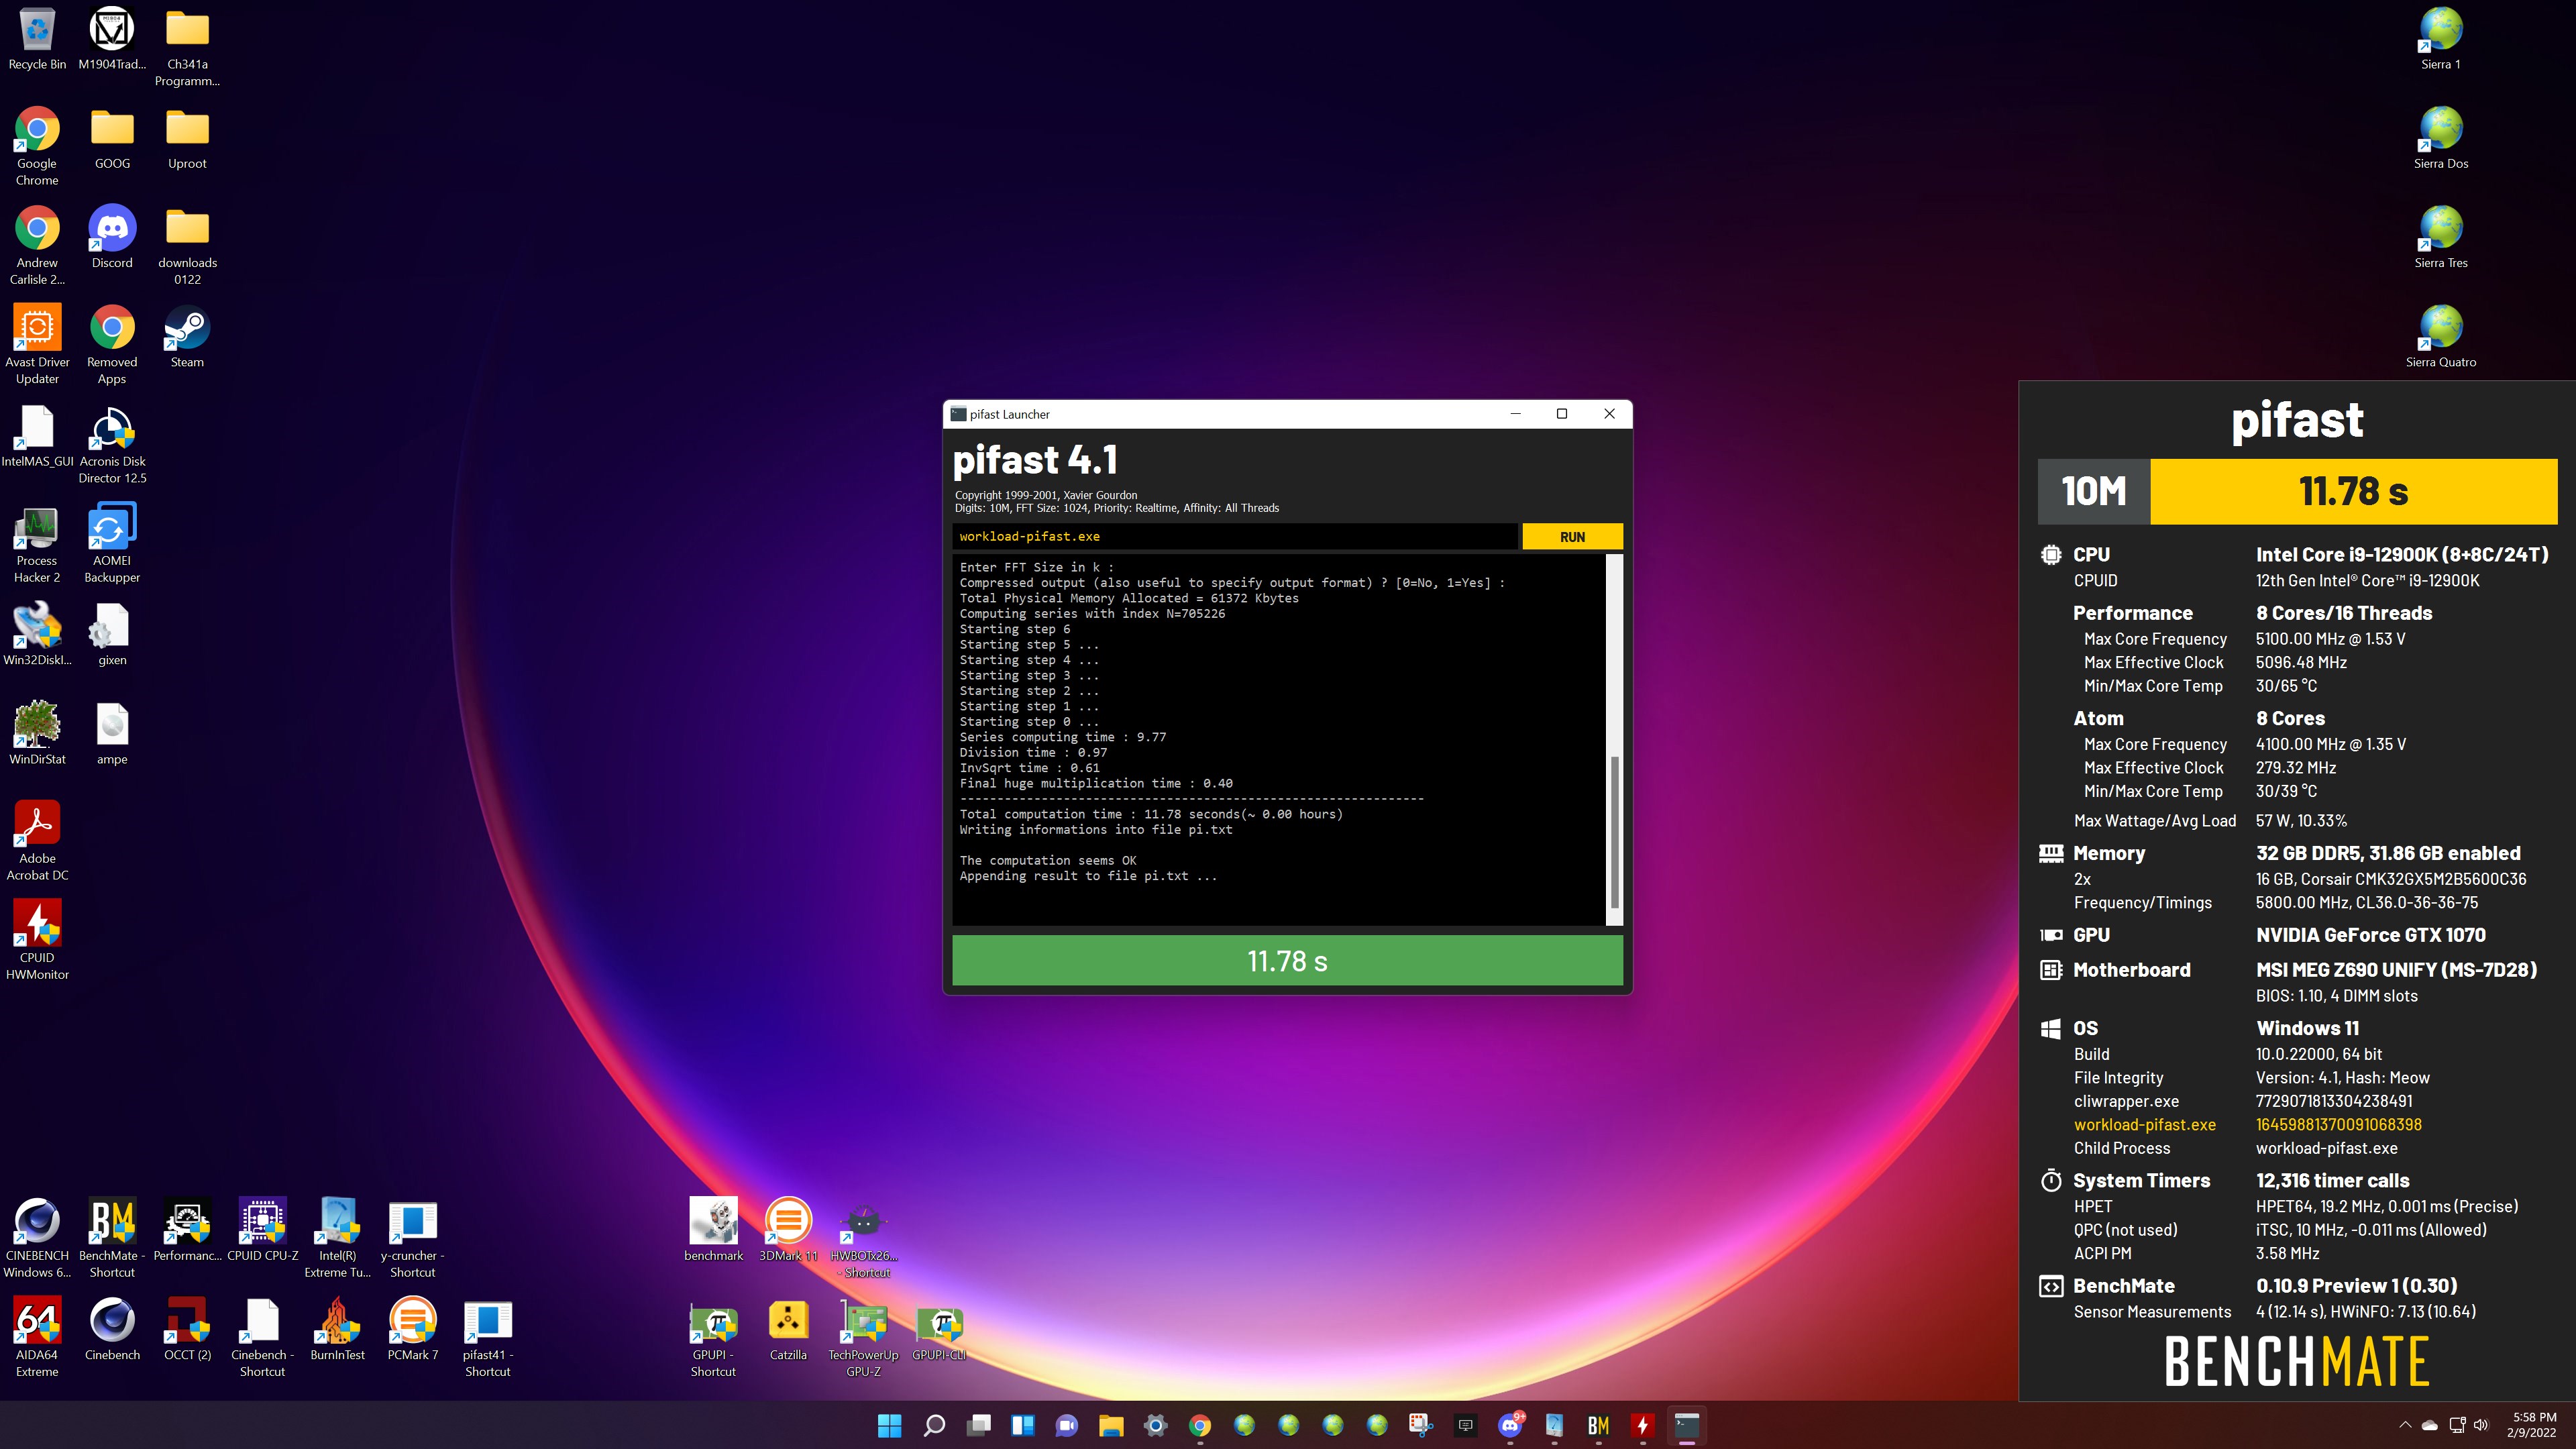The height and width of the screenshot is (1449, 2576).
Task: Open the Avast Driver Updater icon
Action: coord(37,345)
